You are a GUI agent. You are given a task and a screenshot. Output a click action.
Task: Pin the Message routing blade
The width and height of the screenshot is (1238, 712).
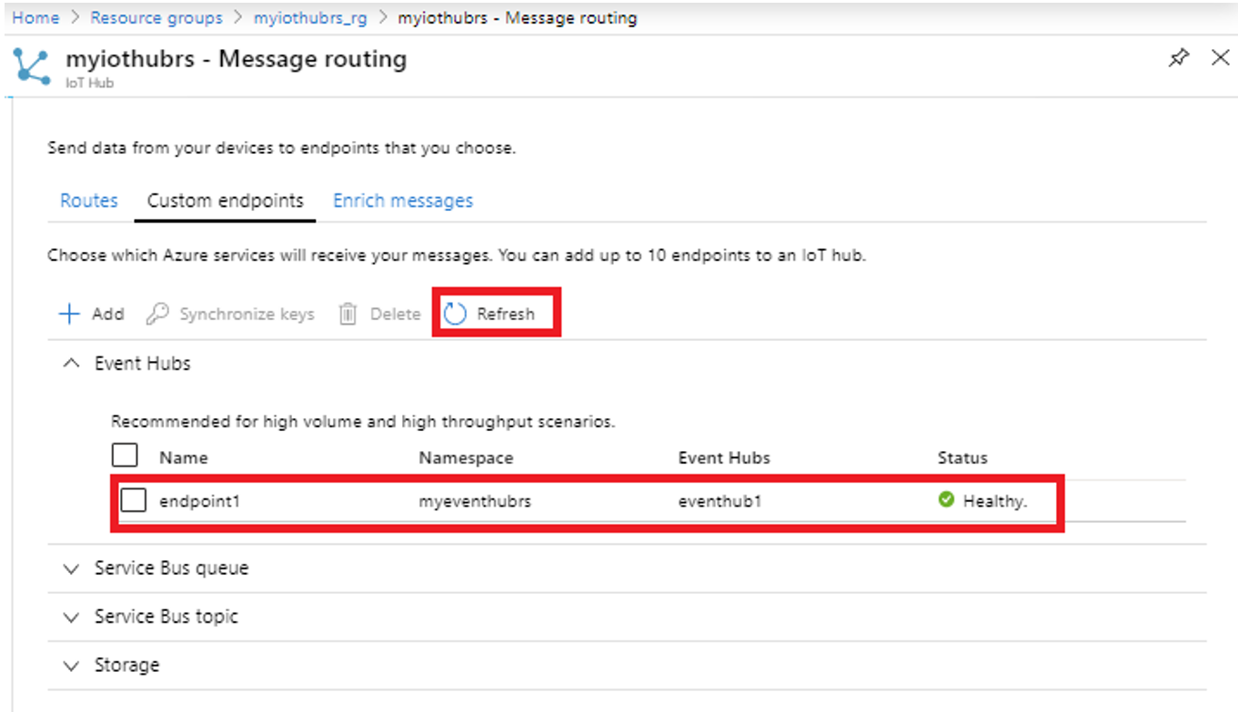pyautogui.click(x=1179, y=58)
